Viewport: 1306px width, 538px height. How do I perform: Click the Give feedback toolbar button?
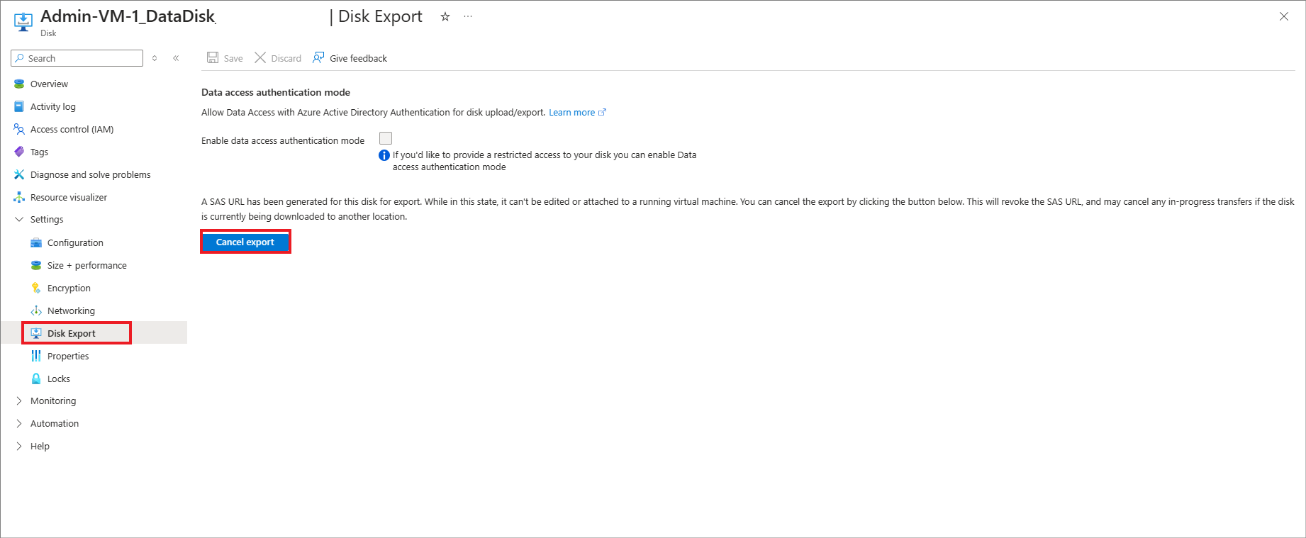[x=350, y=58]
